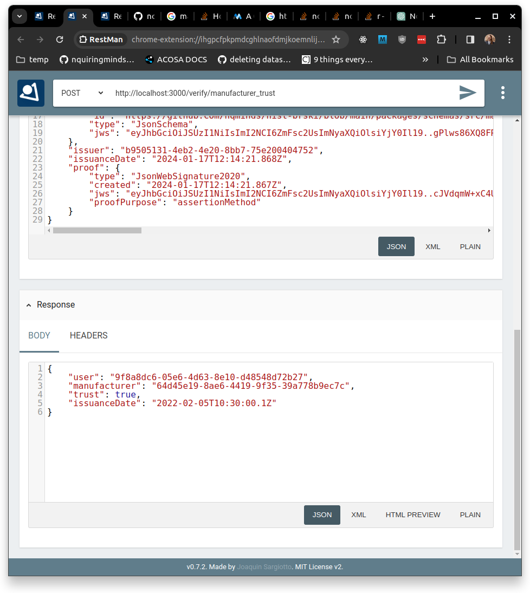Open the Chrome profile avatar
This screenshot has height=593, width=530.
490,40
